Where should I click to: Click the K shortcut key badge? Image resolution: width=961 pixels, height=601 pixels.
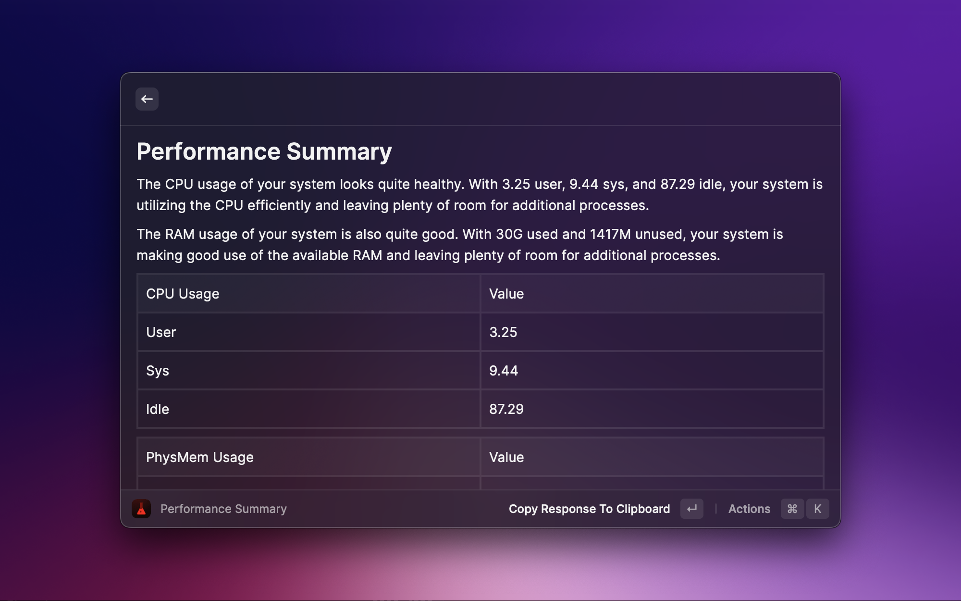817,509
